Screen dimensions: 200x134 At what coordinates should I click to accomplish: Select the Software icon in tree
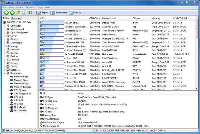(x=8, y=60)
